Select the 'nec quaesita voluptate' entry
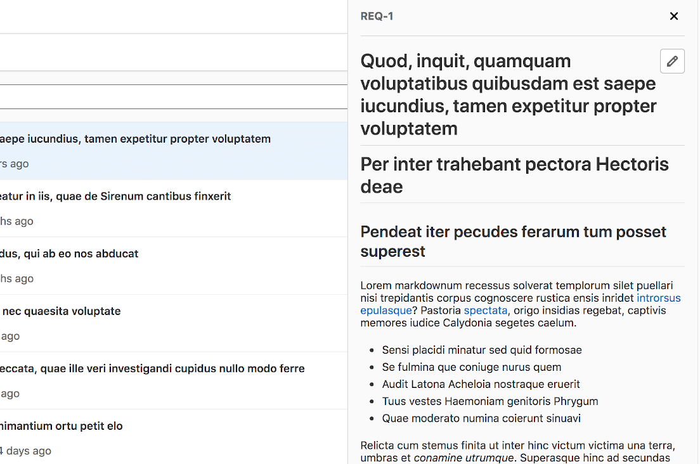The image size is (700, 464). [60, 311]
